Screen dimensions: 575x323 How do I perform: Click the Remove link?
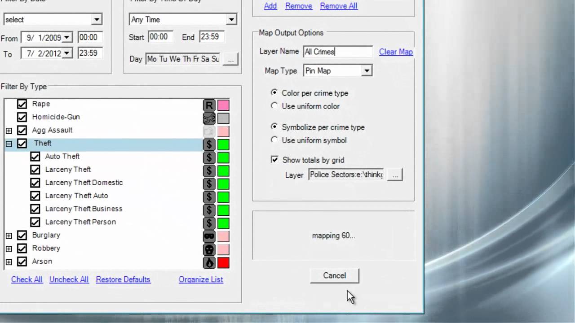(x=299, y=6)
